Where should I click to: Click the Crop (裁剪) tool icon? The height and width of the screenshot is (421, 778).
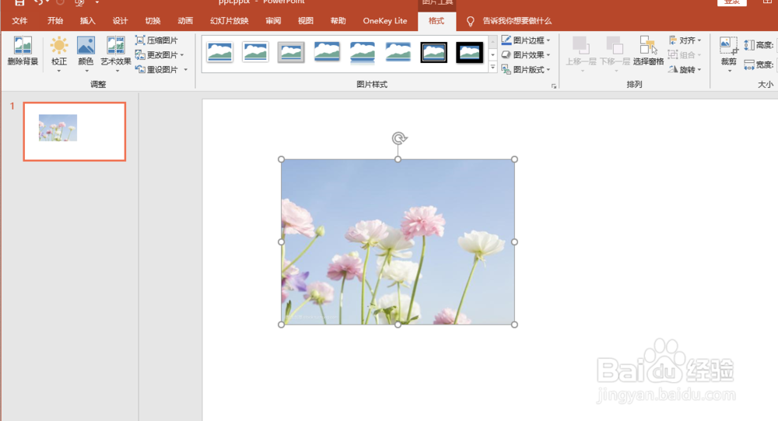pyautogui.click(x=728, y=46)
